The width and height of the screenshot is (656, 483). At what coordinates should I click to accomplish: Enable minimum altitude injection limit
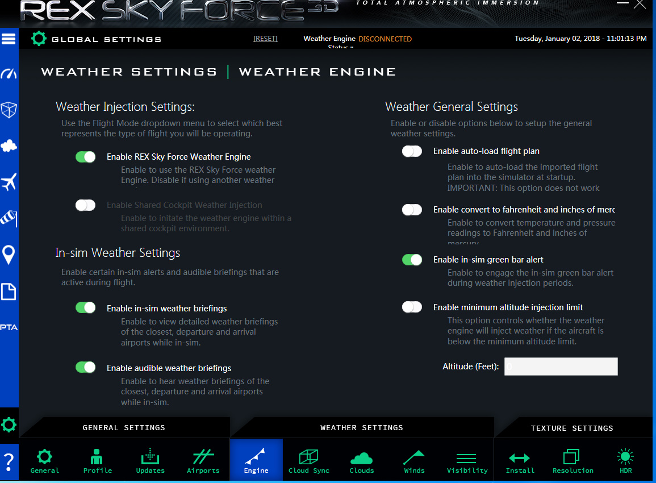[x=412, y=307]
